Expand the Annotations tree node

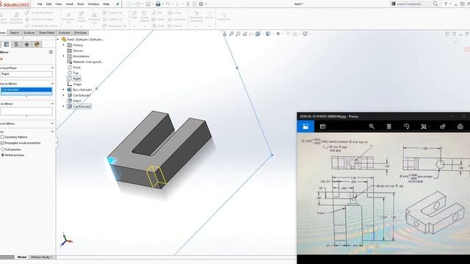point(64,56)
